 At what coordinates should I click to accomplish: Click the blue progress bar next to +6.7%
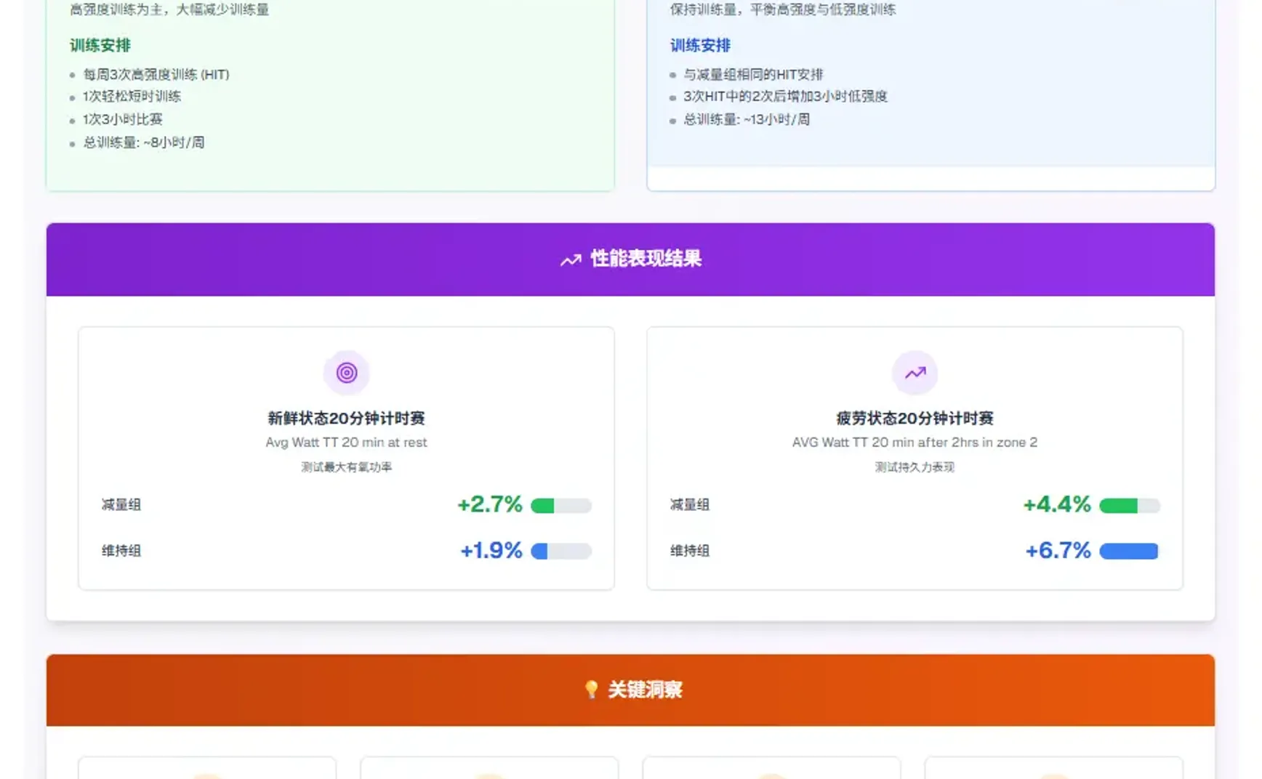1129,552
